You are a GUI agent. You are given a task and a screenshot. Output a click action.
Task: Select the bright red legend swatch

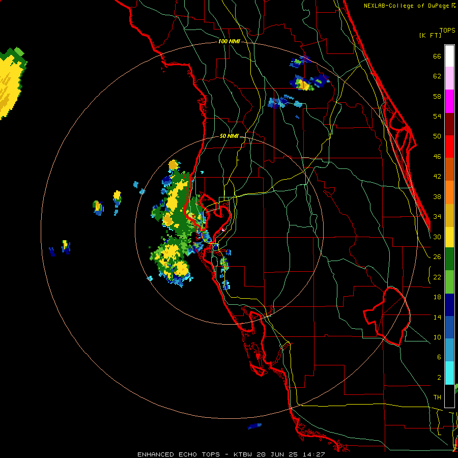point(449,147)
